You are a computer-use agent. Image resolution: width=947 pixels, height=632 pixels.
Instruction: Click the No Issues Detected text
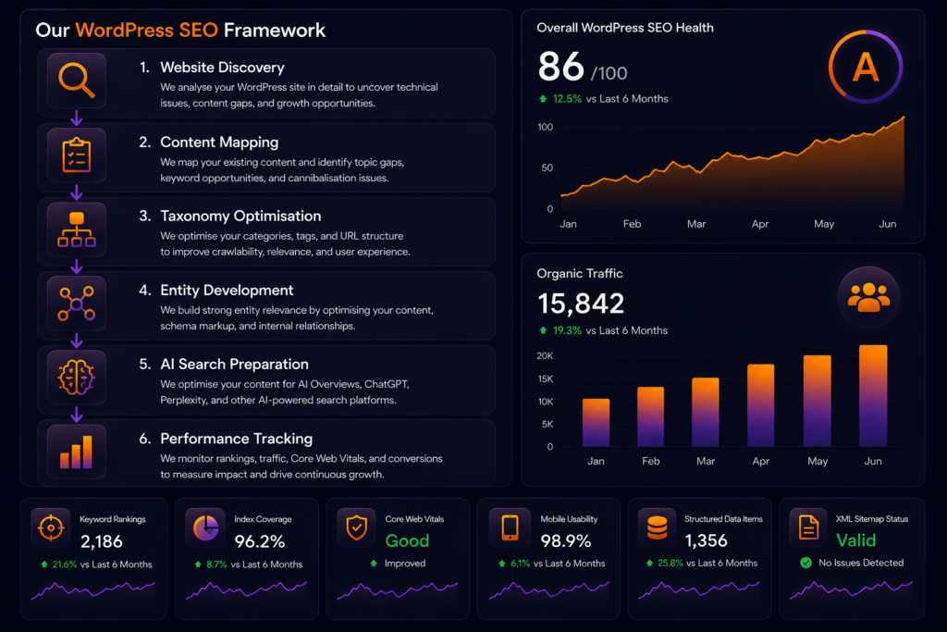click(x=861, y=563)
